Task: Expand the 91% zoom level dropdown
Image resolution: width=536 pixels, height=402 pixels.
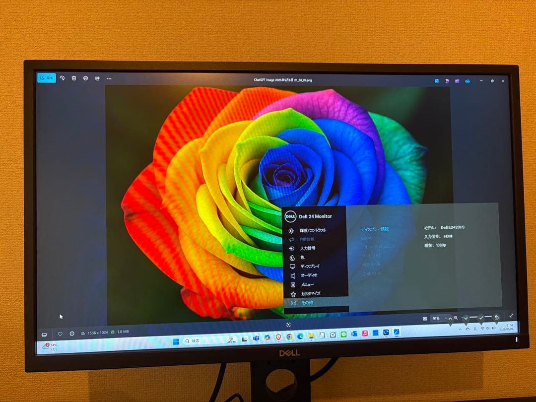Action: click(x=445, y=319)
